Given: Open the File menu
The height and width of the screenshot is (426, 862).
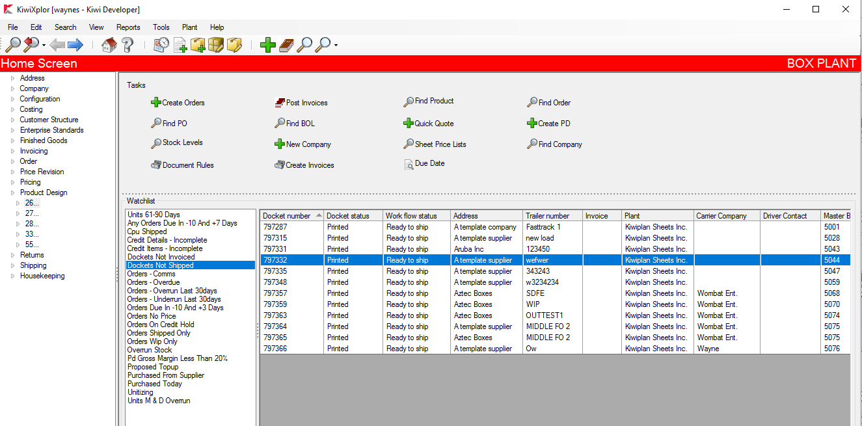Looking at the screenshot, I should (x=13, y=27).
